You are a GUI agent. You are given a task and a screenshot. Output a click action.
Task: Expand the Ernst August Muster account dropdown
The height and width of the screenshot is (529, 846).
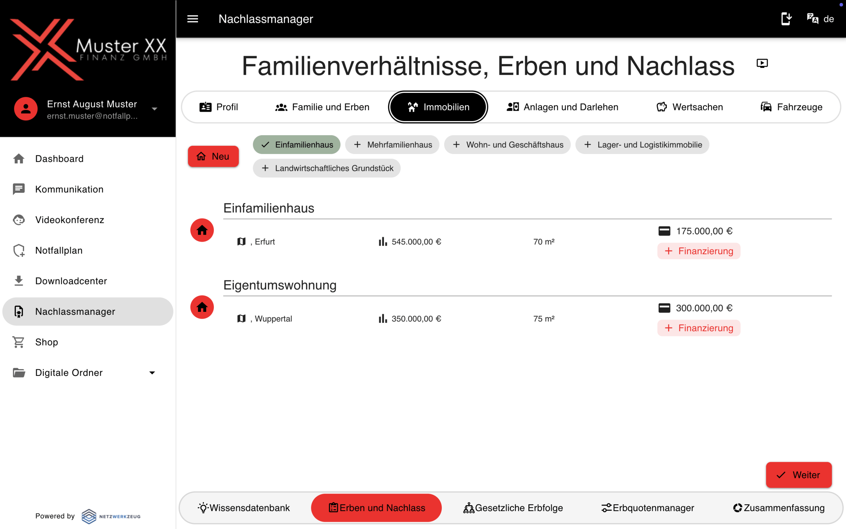point(154,109)
